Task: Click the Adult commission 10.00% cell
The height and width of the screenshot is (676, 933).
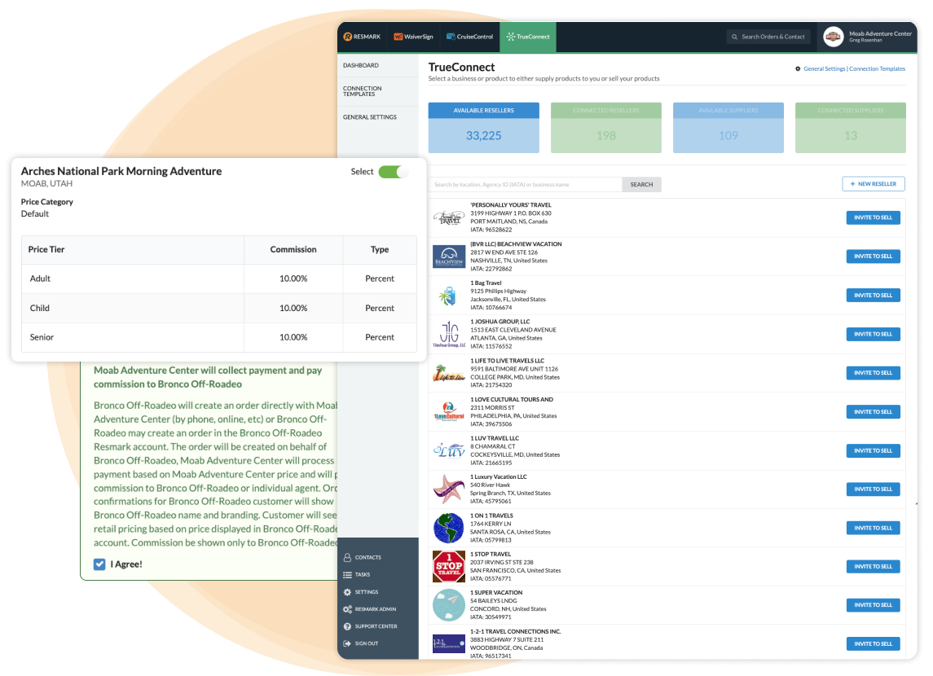Action: tap(293, 279)
